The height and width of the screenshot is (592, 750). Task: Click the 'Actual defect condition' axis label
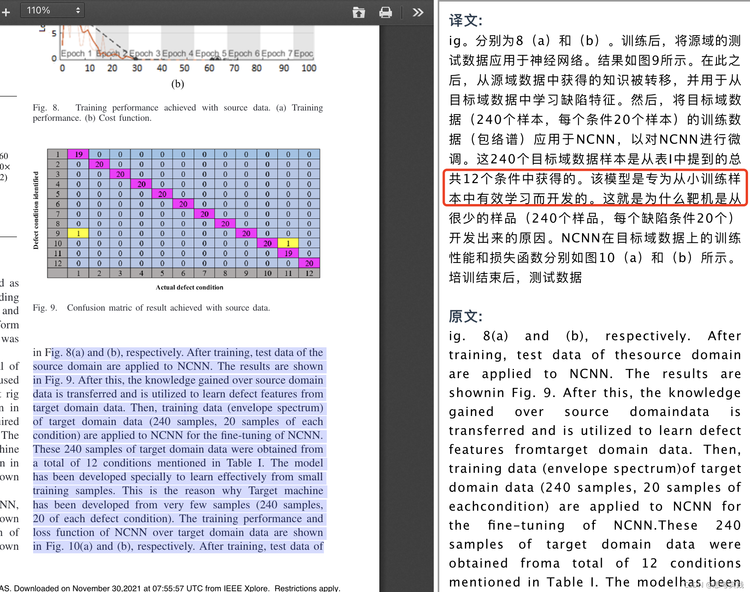189,287
